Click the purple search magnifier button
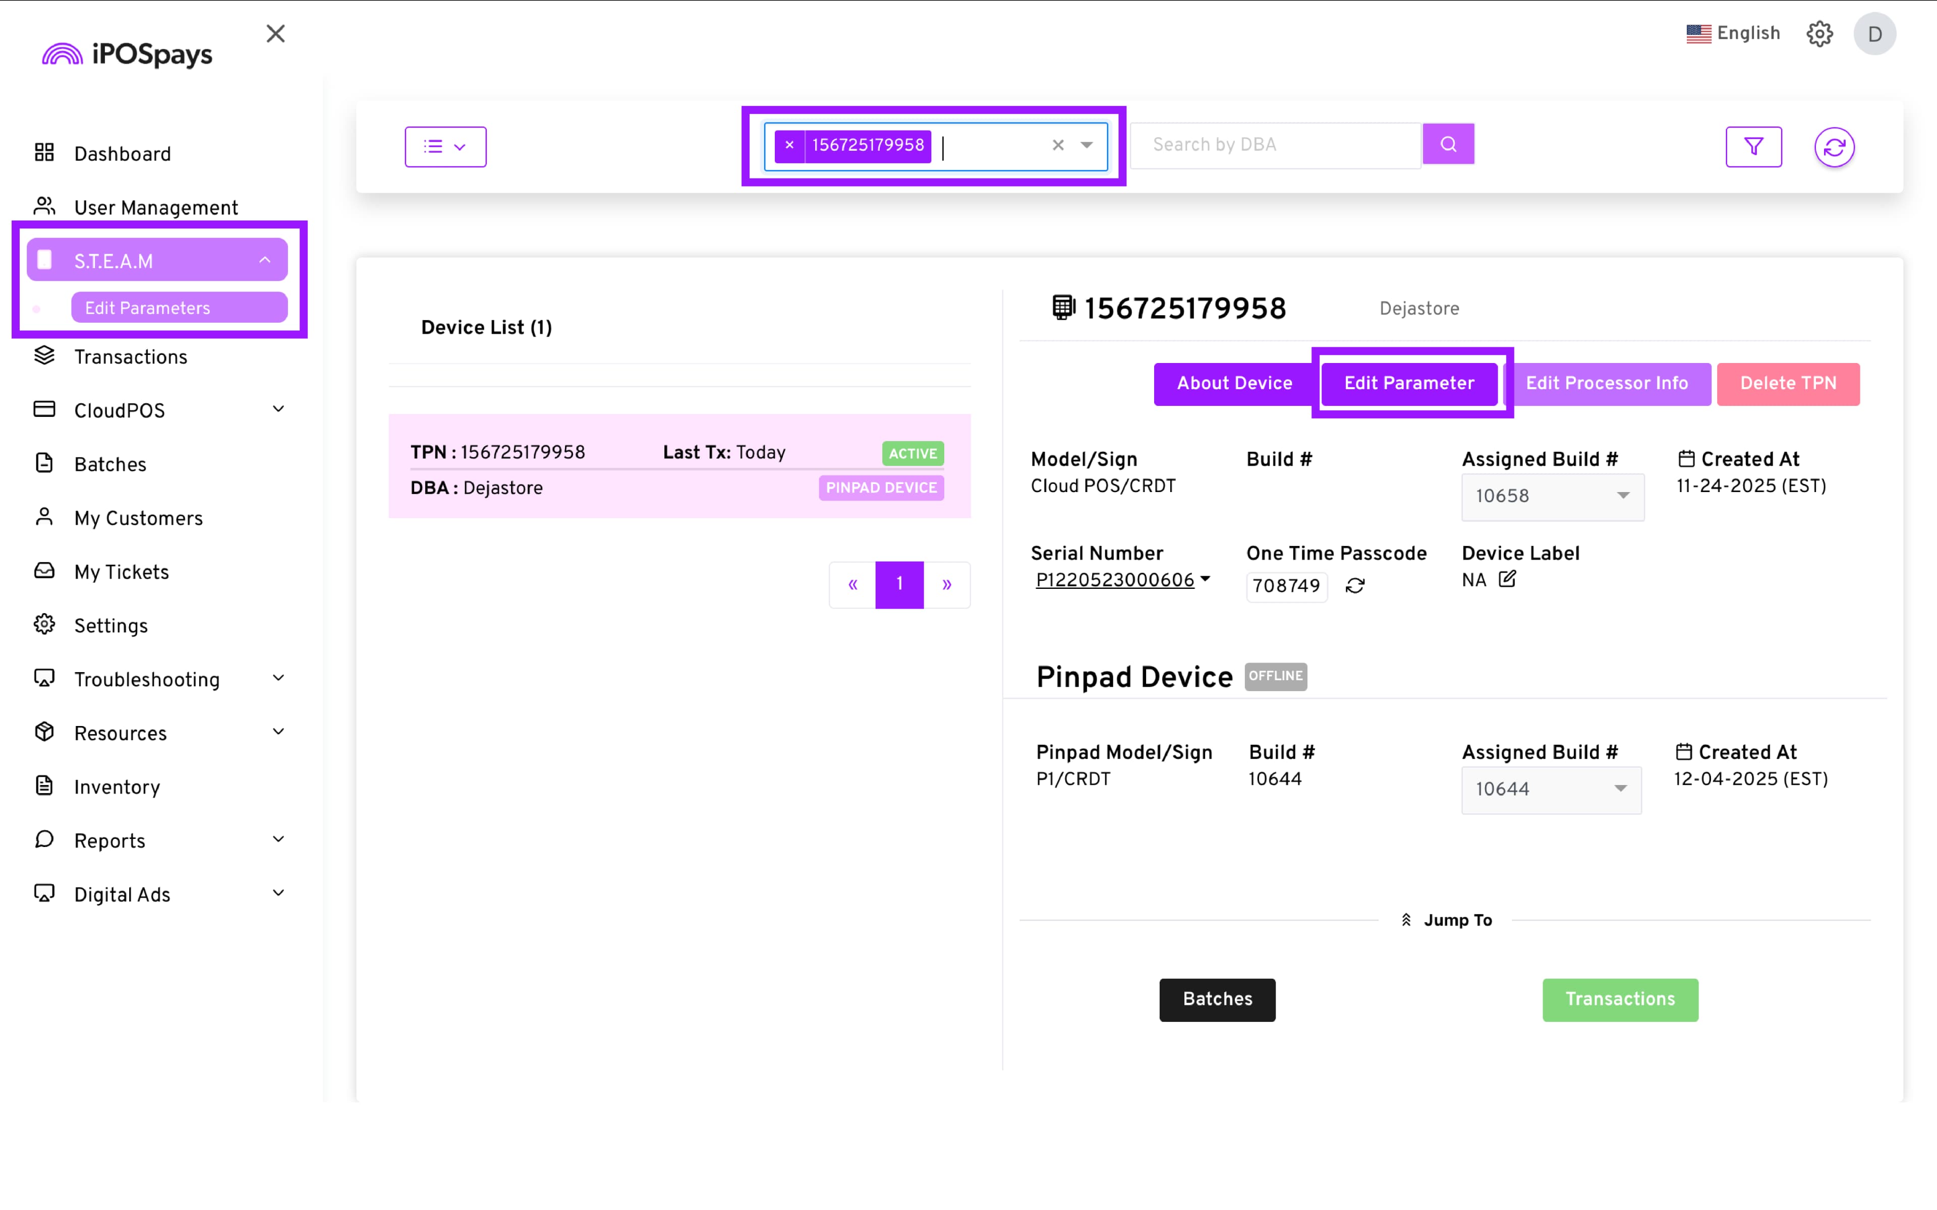The width and height of the screenshot is (1937, 1210). [1448, 144]
